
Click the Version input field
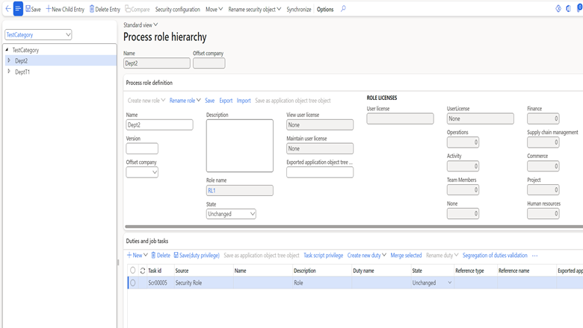pos(142,148)
